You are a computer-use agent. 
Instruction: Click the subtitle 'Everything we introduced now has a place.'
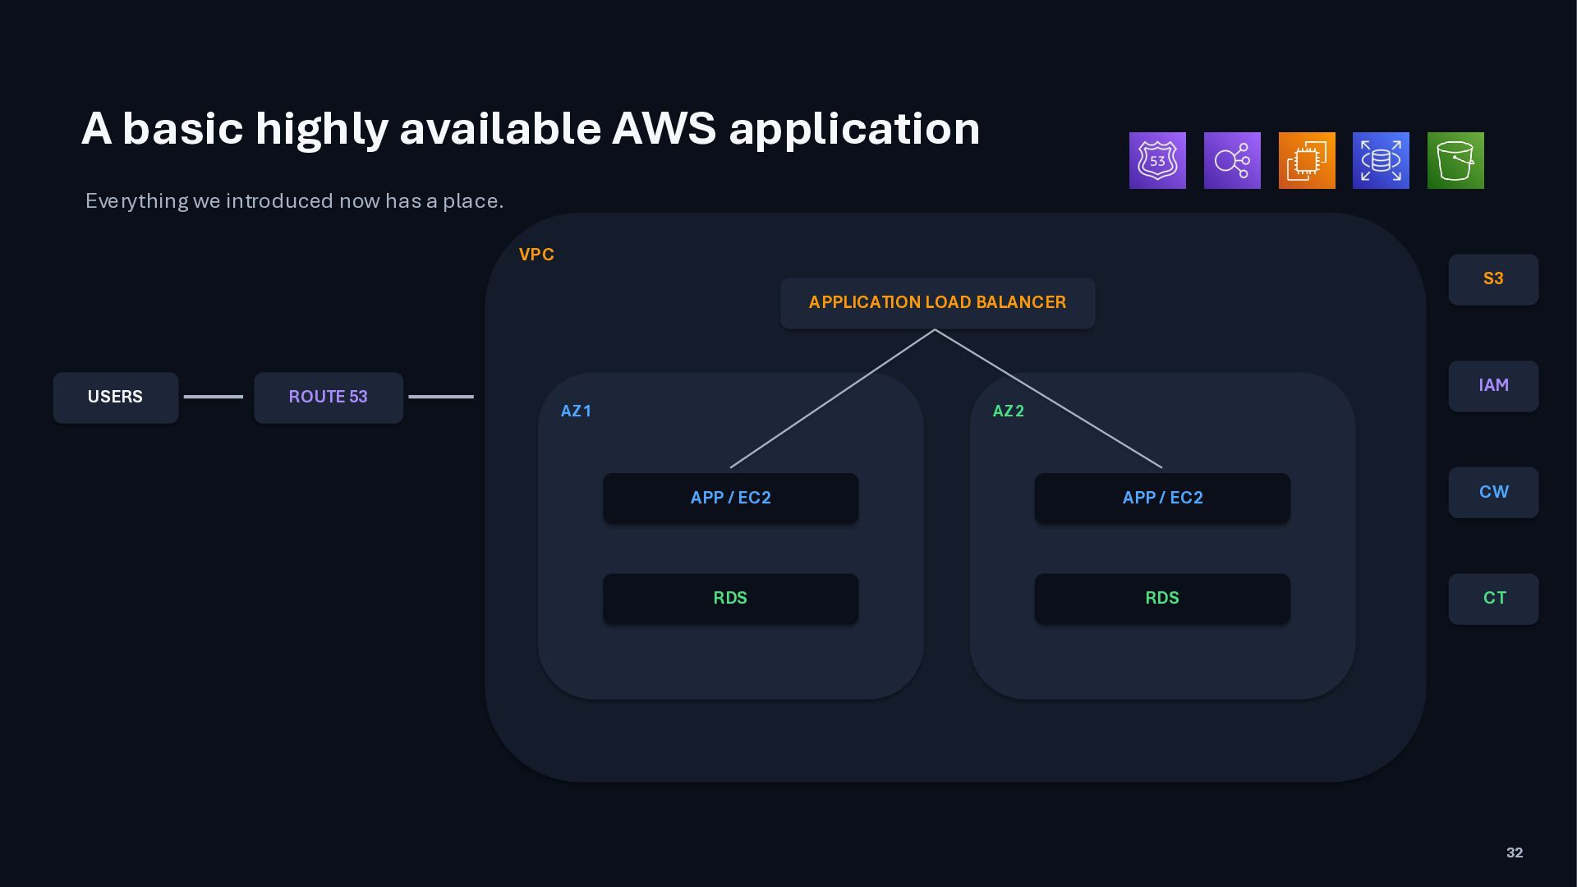(294, 201)
